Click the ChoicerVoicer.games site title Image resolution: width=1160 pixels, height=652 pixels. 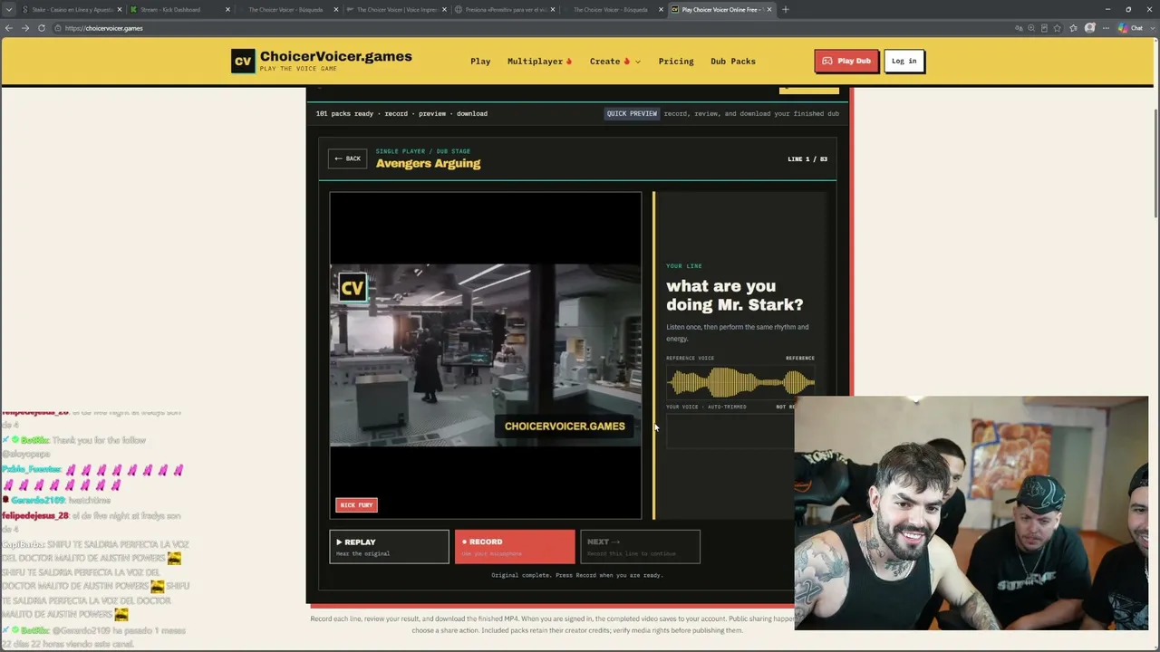[x=336, y=56]
